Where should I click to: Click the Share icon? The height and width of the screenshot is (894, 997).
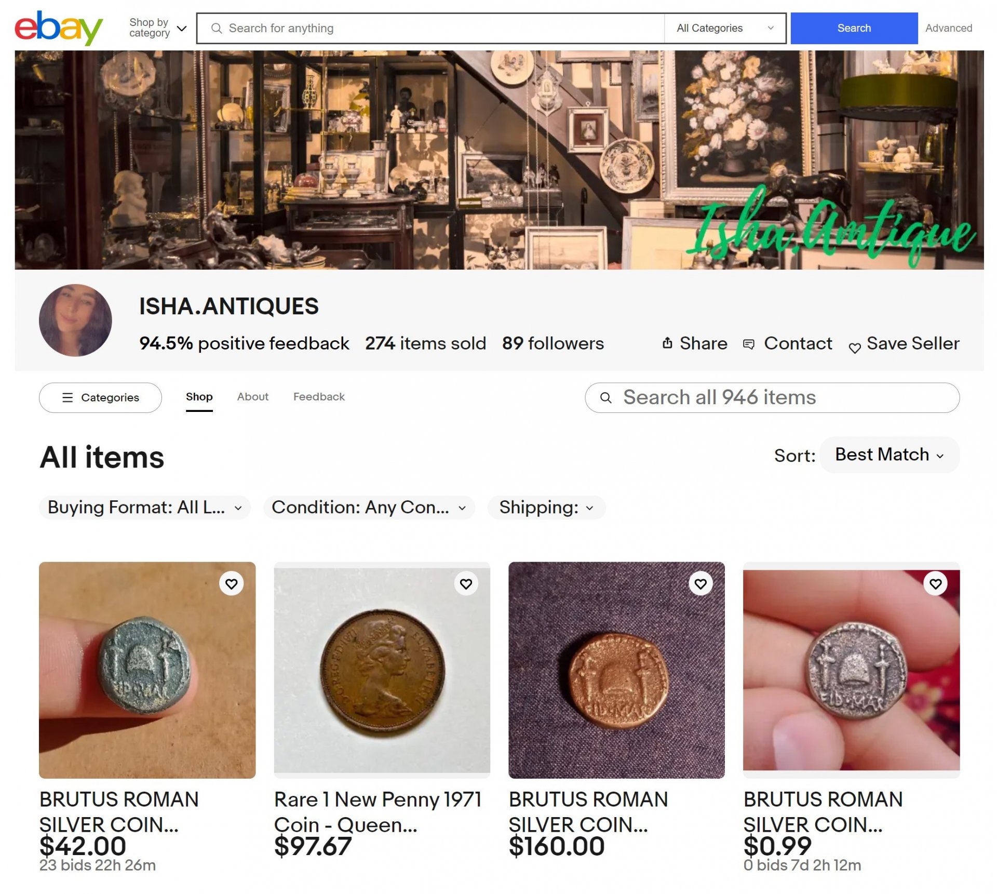coord(667,343)
